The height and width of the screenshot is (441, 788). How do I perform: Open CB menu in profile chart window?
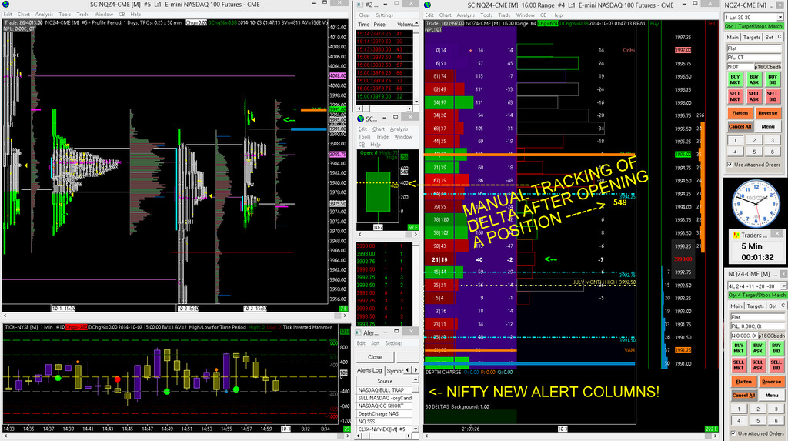tap(121, 15)
